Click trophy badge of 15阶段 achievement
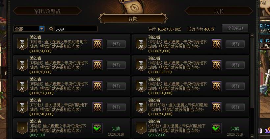The height and width of the screenshot is (139, 270). point(22,86)
